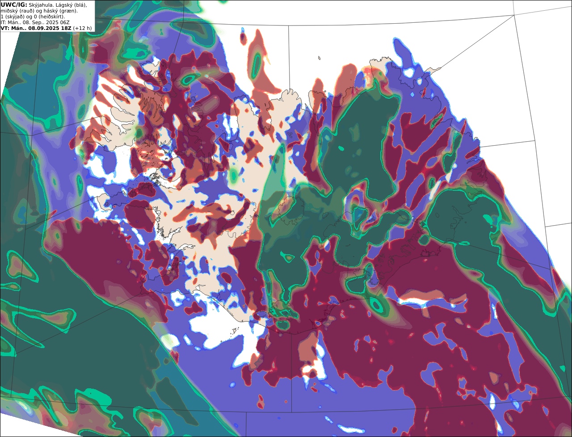Click the "miðský (rauð)" legend text

coord(17,11)
